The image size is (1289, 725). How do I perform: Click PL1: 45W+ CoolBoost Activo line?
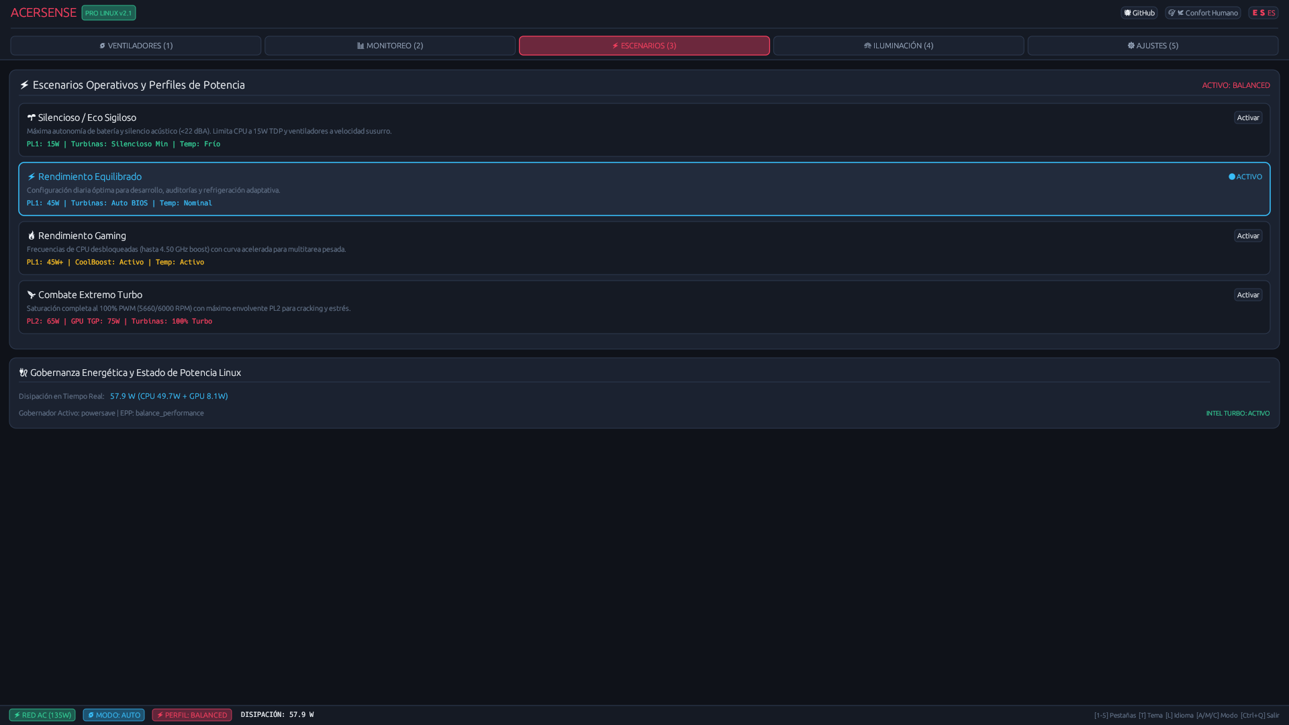pyautogui.click(x=115, y=262)
